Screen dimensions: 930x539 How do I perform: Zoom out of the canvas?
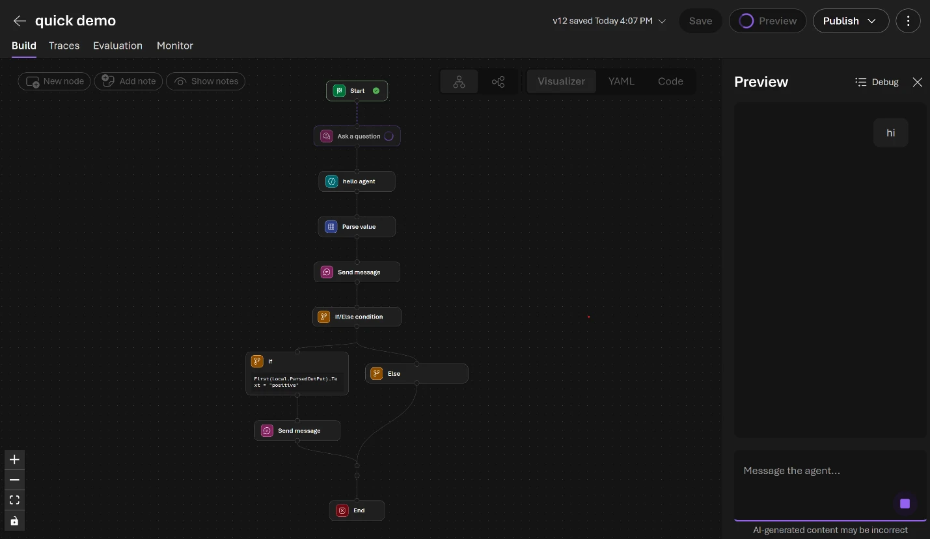point(14,480)
